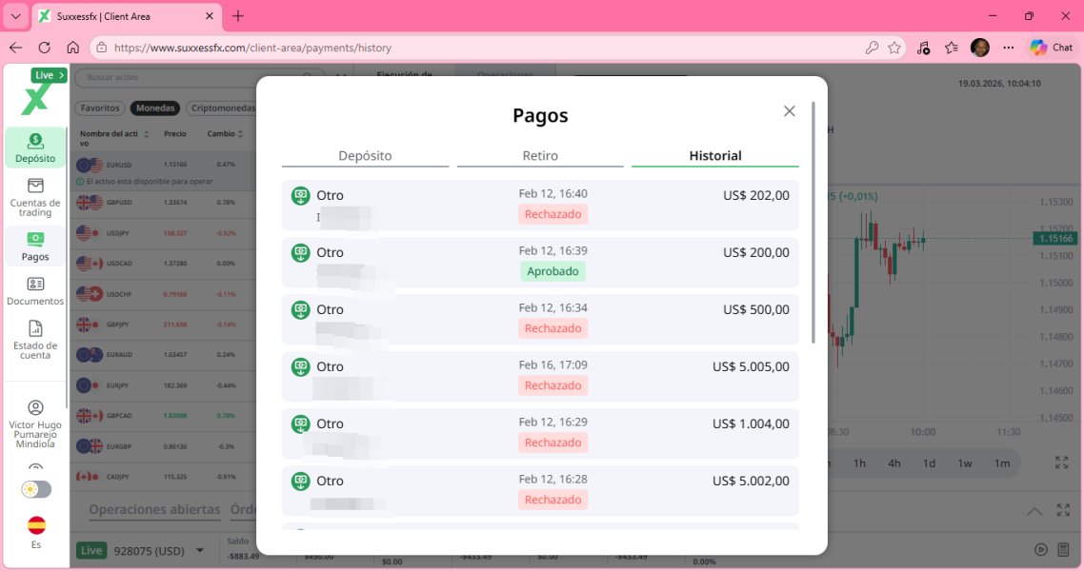The width and height of the screenshot is (1084, 571).
Task: Select the Monedas filter chip
Action: [x=155, y=108]
